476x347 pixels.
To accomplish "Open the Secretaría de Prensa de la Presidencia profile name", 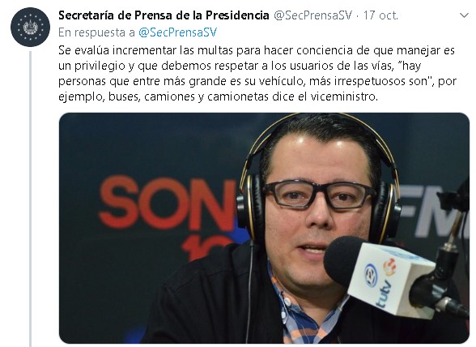I will pos(164,15).
